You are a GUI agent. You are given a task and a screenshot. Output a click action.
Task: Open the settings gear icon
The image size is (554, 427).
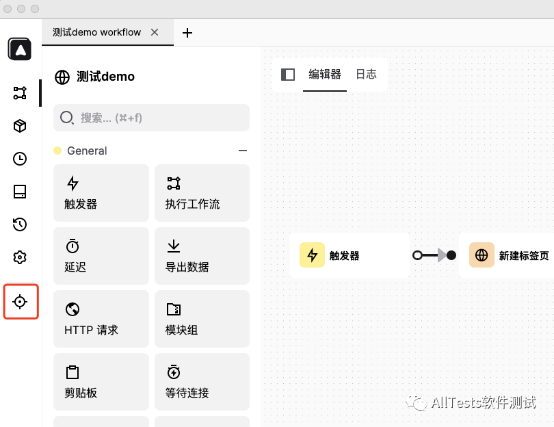coord(20,257)
